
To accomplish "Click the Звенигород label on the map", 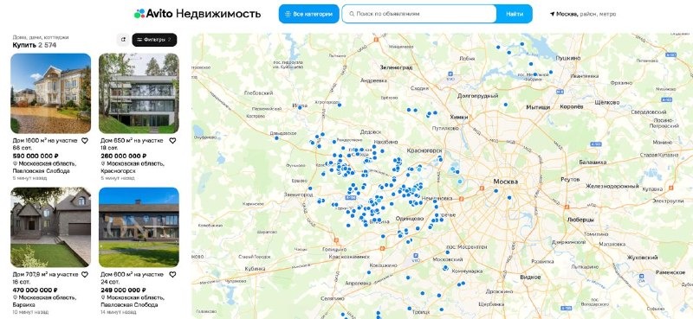I will point(298,195).
